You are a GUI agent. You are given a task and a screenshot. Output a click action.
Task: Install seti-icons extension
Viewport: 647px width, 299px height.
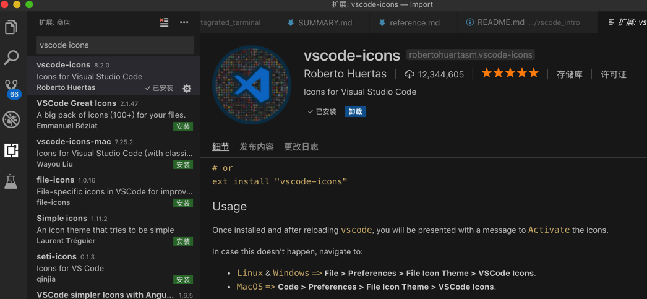pos(183,280)
